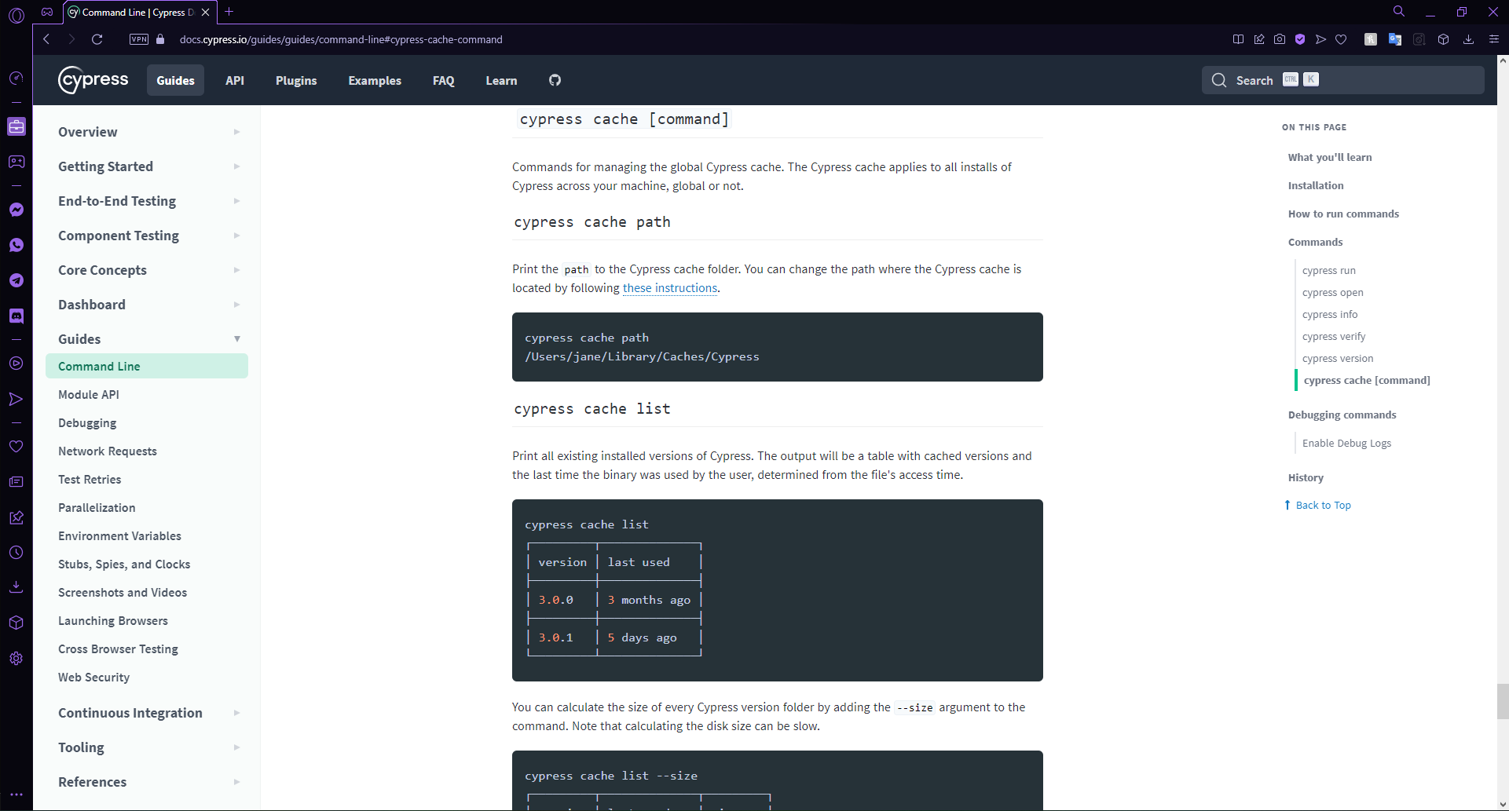
Task: Click the sidebar three-dots setup button
Action: pos(16,795)
